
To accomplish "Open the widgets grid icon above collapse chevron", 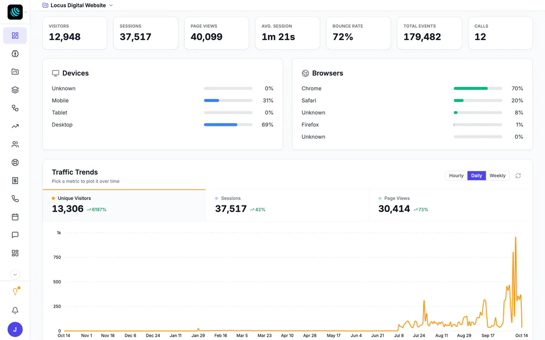I will point(15,253).
